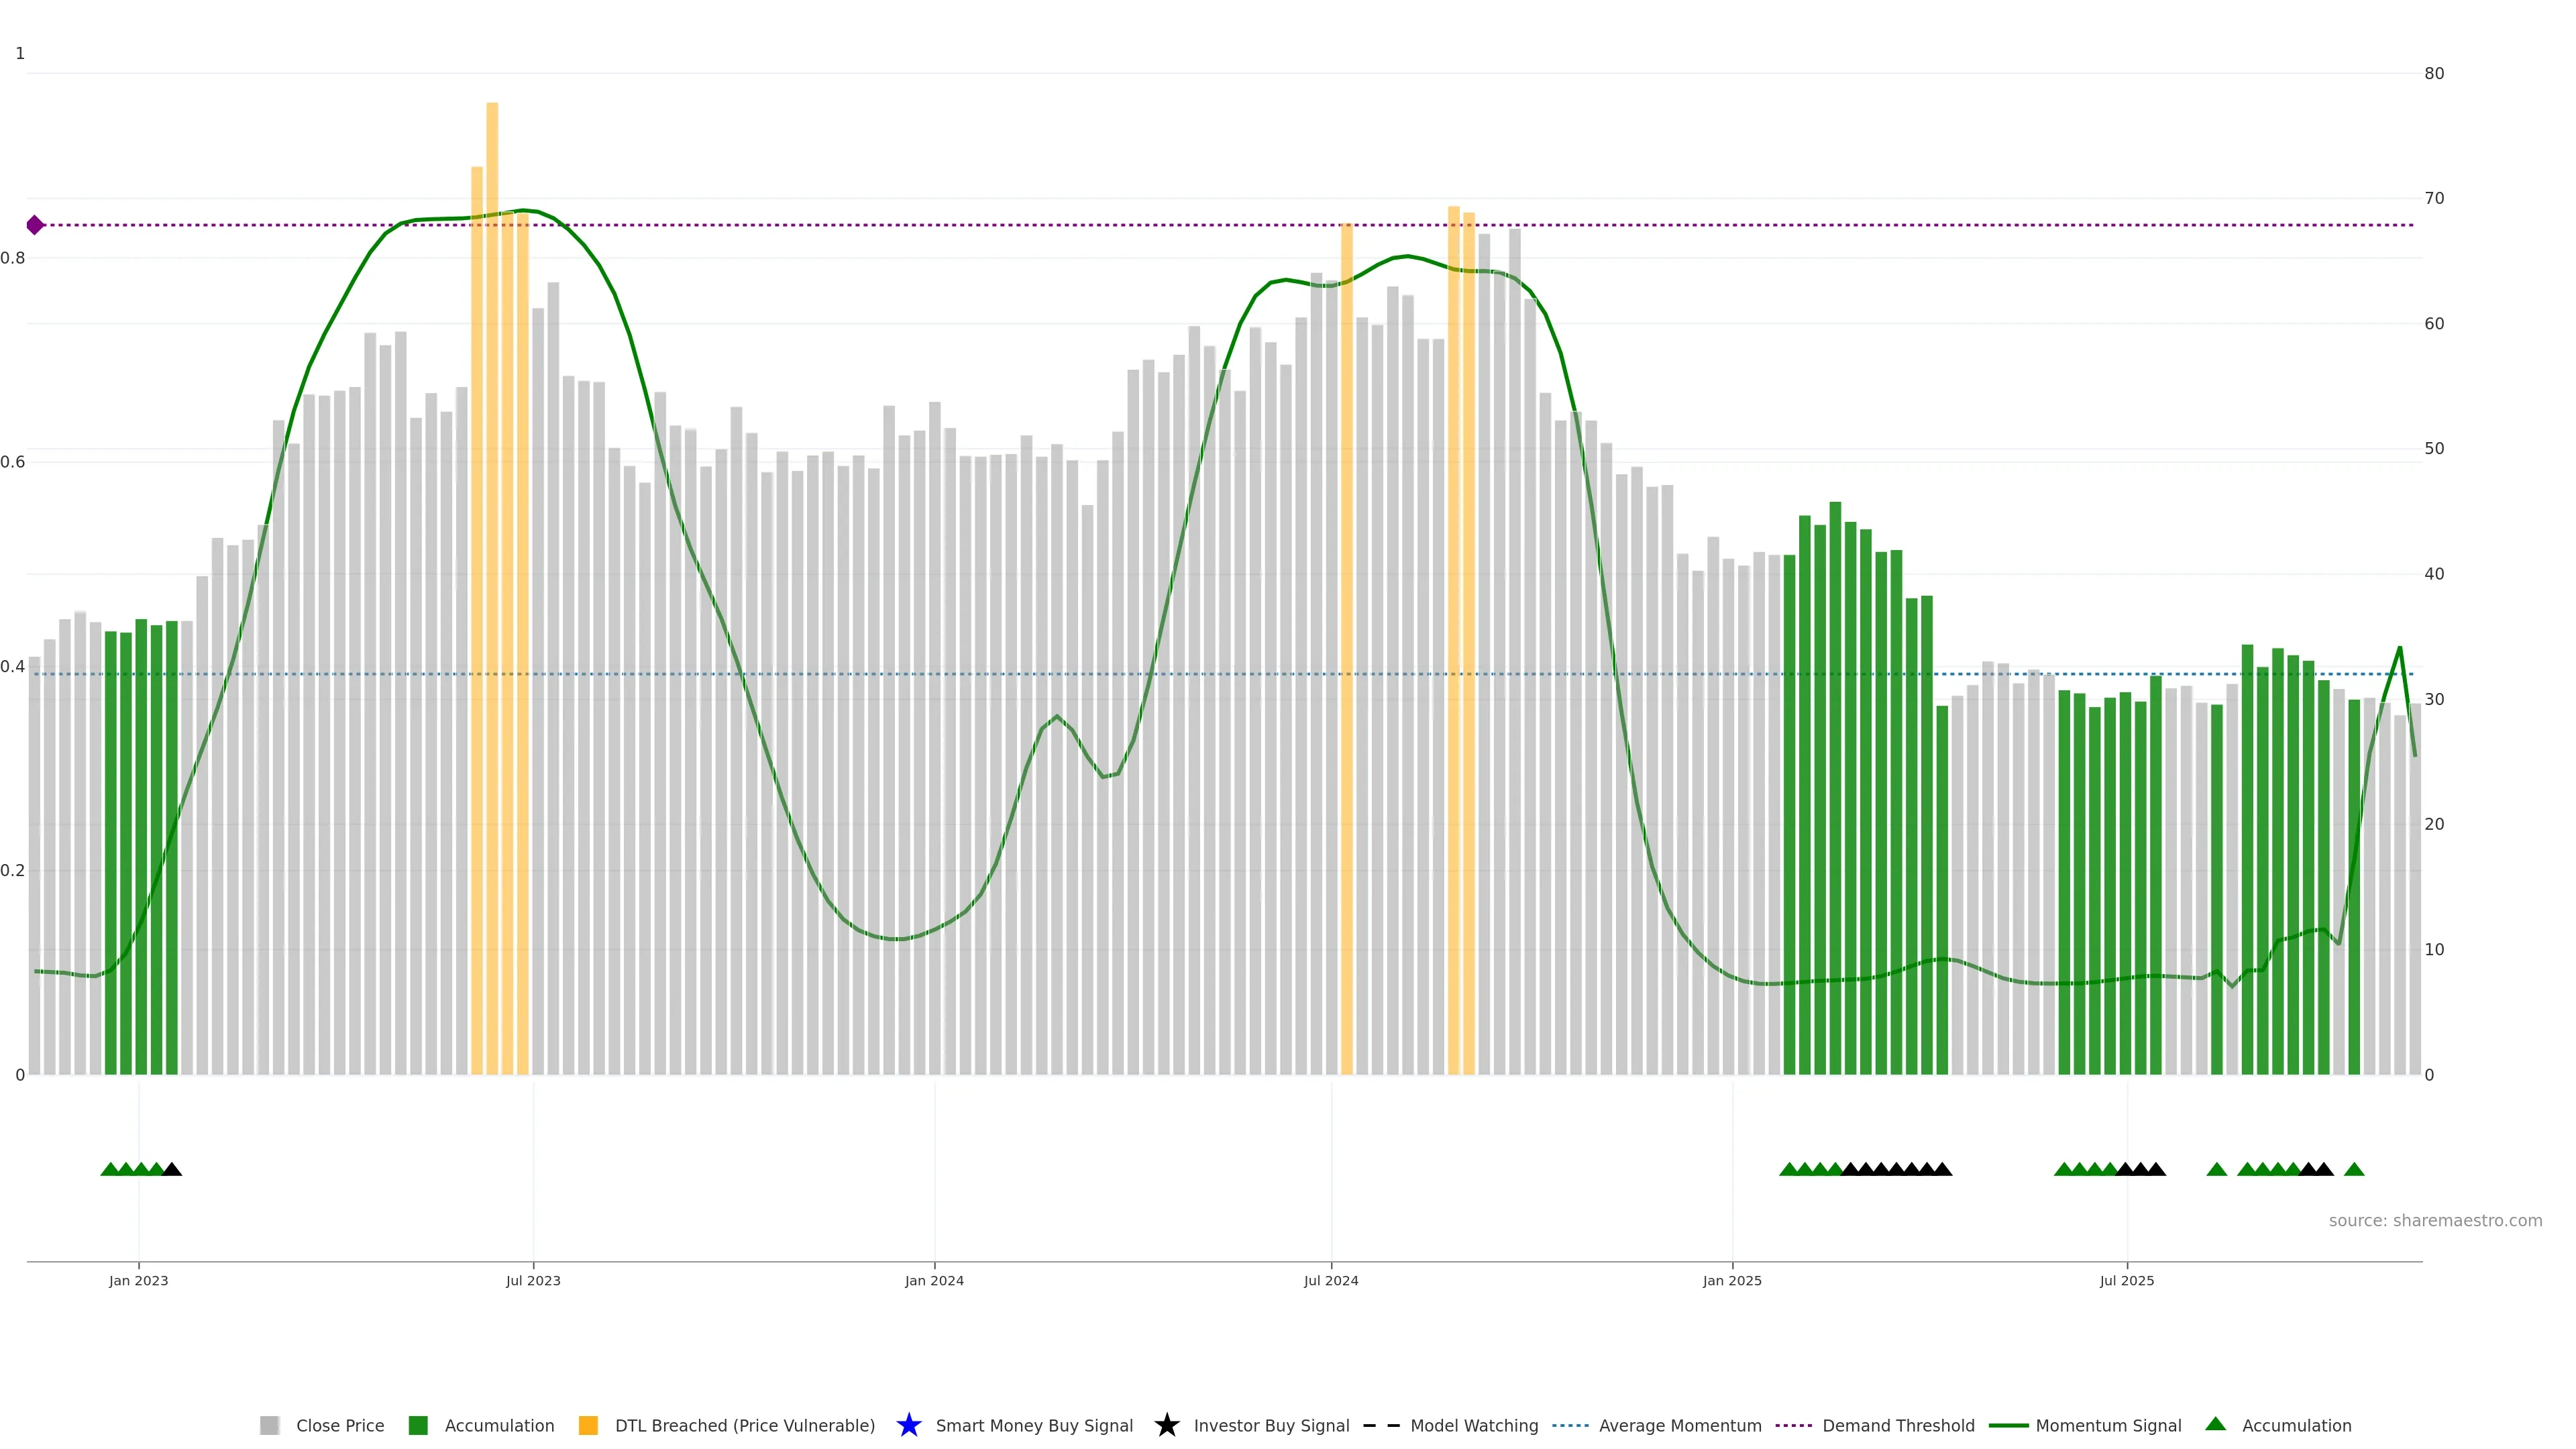Toggle the Close Price legend entry

pos(339,1425)
